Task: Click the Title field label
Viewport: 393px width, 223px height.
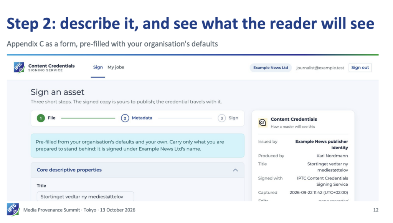Action: [41, 186]
